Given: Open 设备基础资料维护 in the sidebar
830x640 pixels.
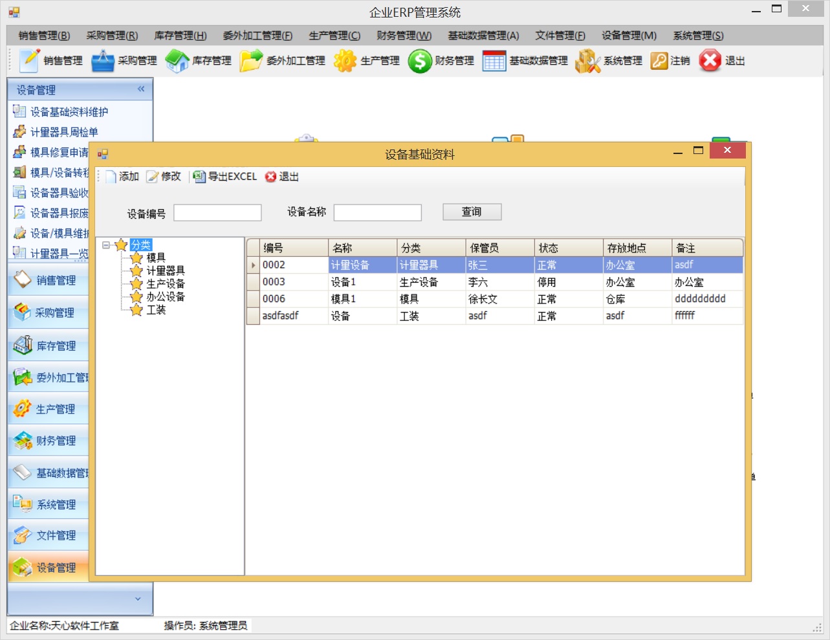Looking at the screenshot, I should pyautogui.click(x=69, y=112).
